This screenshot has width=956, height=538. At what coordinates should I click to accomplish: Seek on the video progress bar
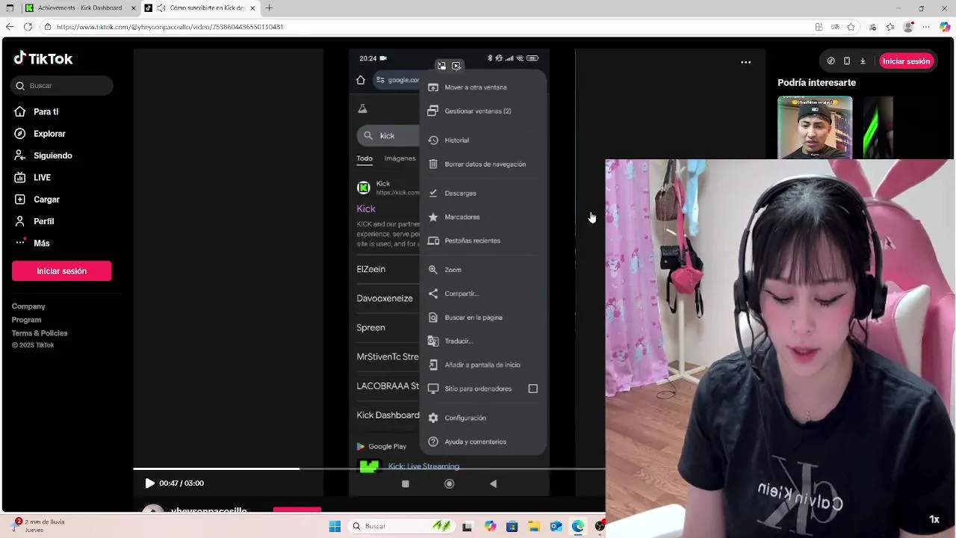click(369, 469)
